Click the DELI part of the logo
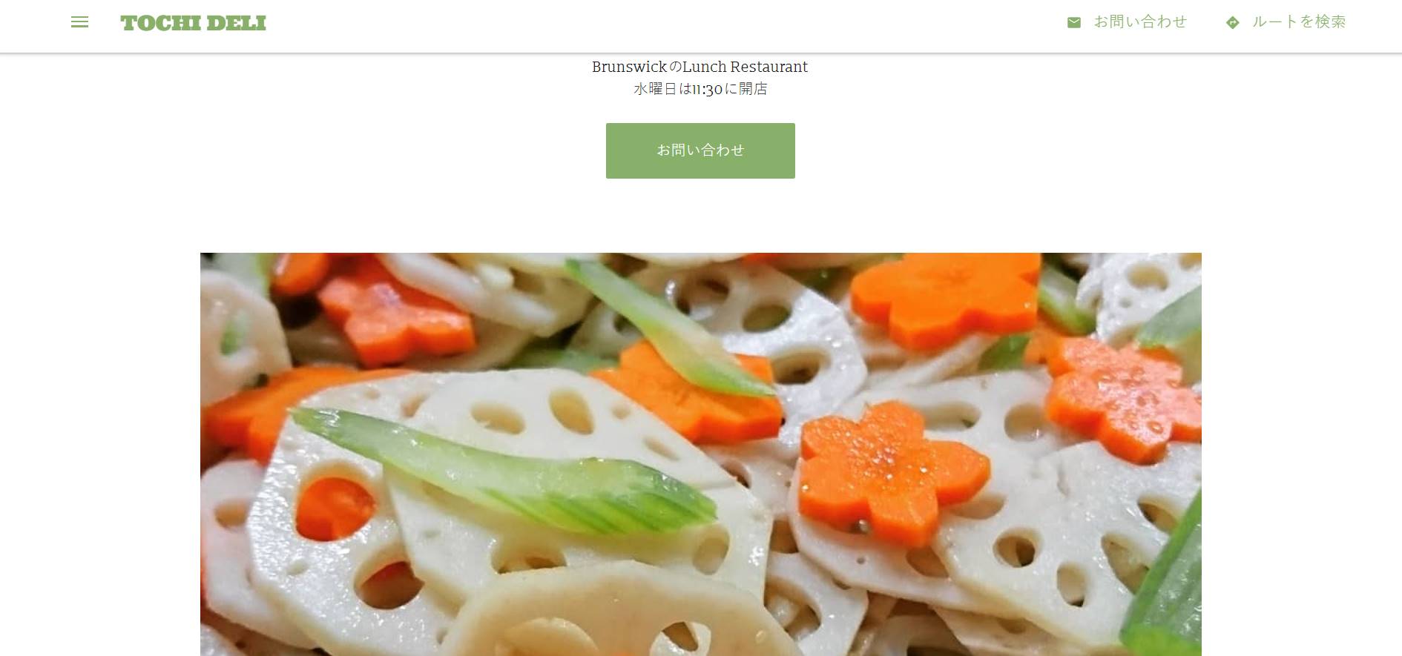This screenshot has height=656, width=1402. click(236, 23)
